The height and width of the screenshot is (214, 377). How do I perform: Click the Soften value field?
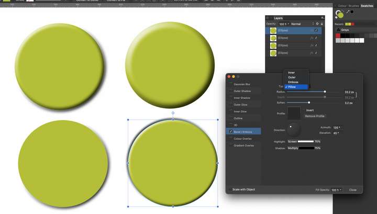(x=349, y=103)
